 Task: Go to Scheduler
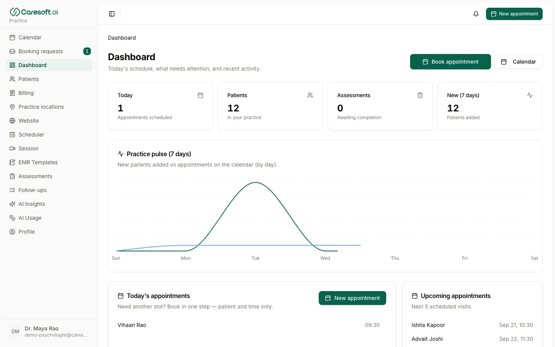tap(49, 135)
